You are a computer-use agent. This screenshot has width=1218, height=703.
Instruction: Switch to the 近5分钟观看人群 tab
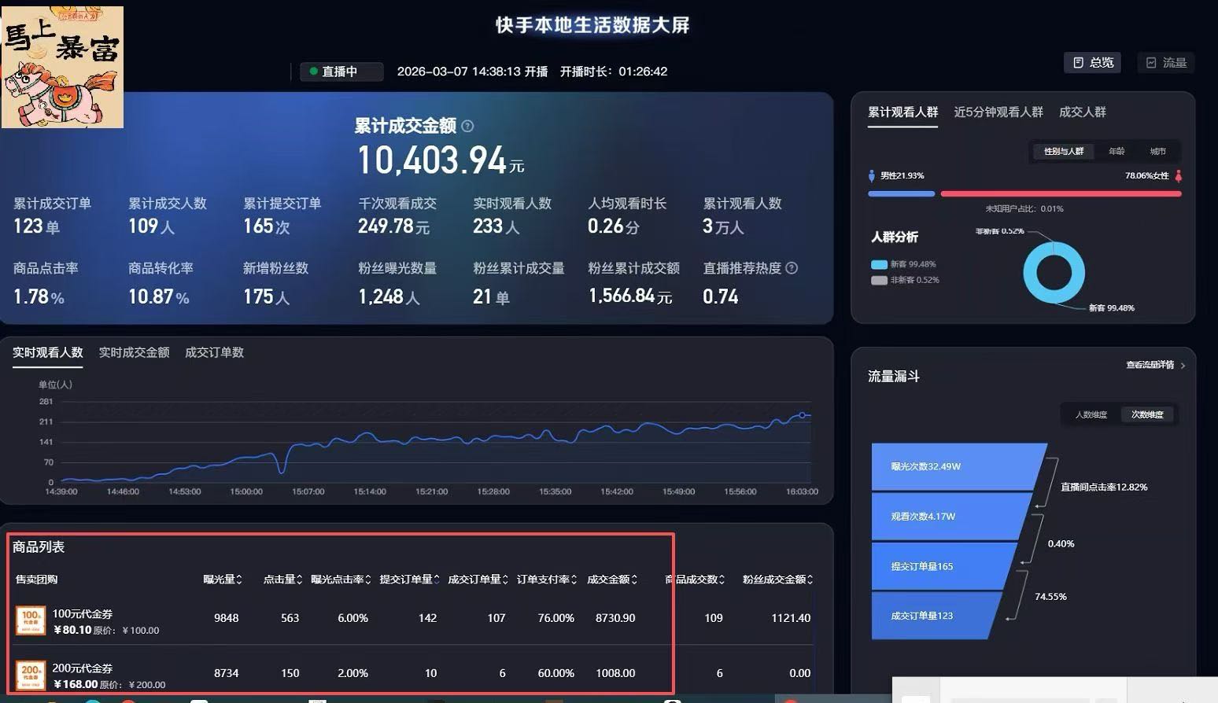[x=998, y=112]
